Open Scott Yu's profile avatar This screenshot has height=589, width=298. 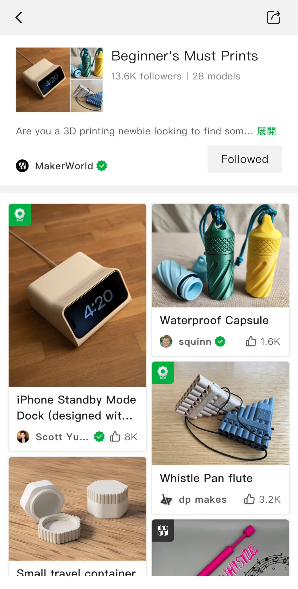[x=23, y=437]
